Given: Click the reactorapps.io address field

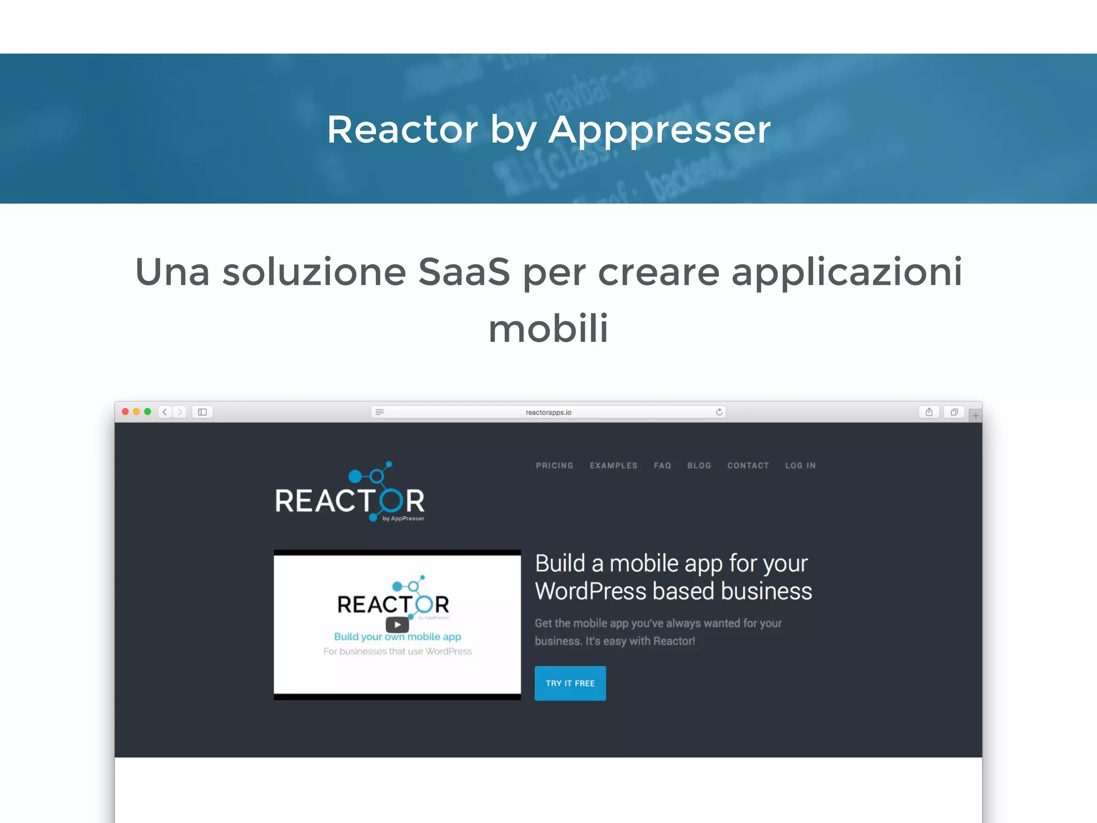Looking at the screenshot, I should (x=548, y=412).
